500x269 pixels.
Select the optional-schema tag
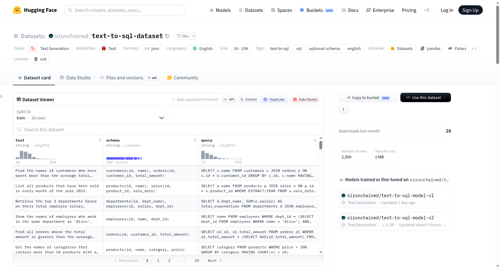(x=324, y=48)
